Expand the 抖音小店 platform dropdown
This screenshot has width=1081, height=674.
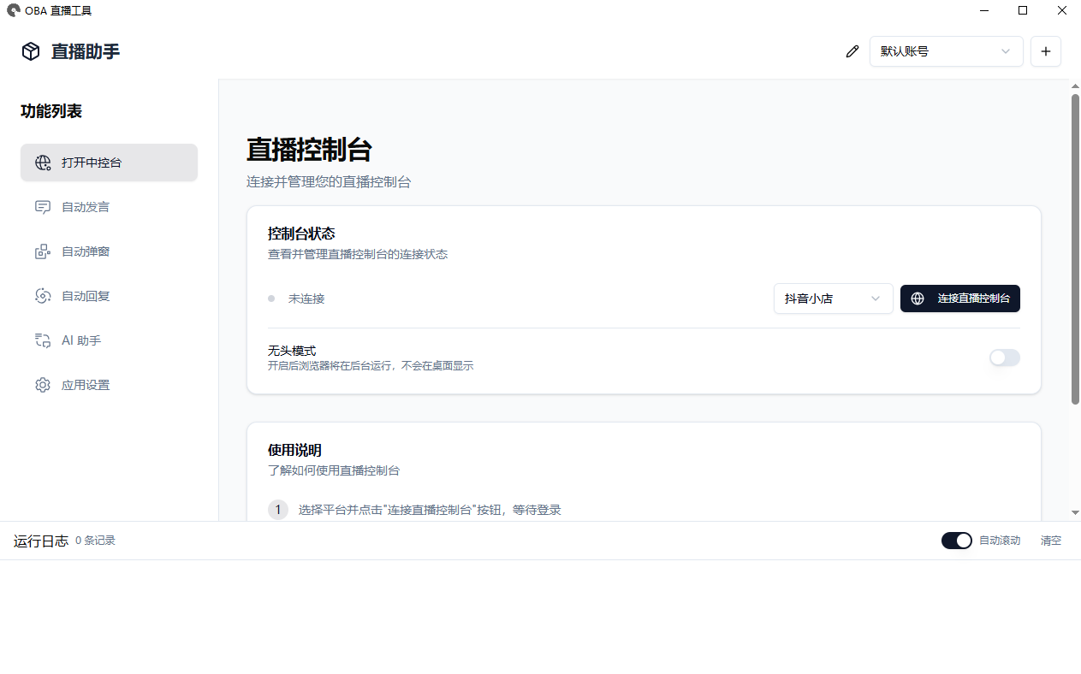click(x=833, y=299)
